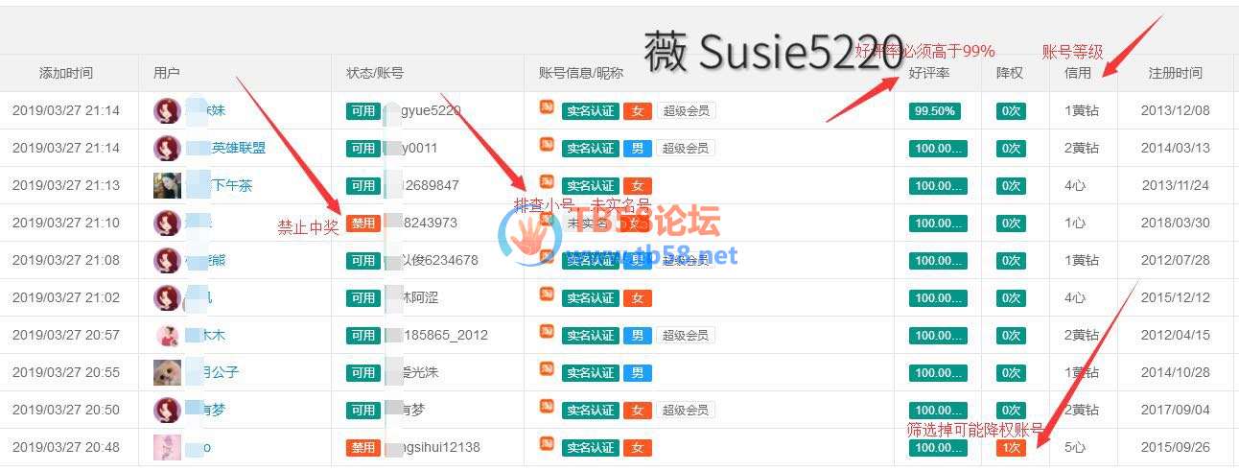Sort by the 好评率 column header
The width and height of the screenshot is (1239, 471).
[x=928, y=73]
